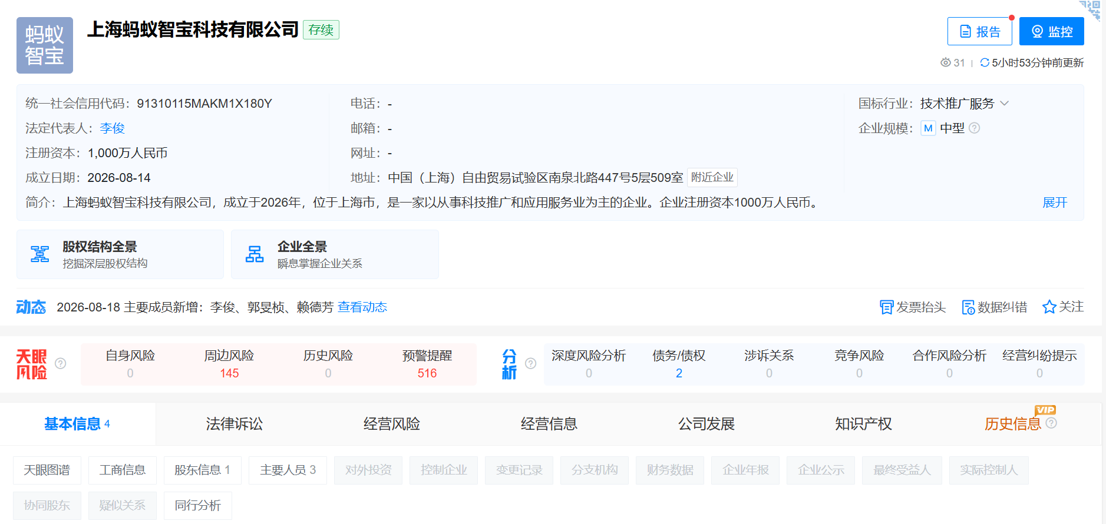Click the 同行分析 sub-tab
The image size is (1106, 524).
[x=197, y=505]
